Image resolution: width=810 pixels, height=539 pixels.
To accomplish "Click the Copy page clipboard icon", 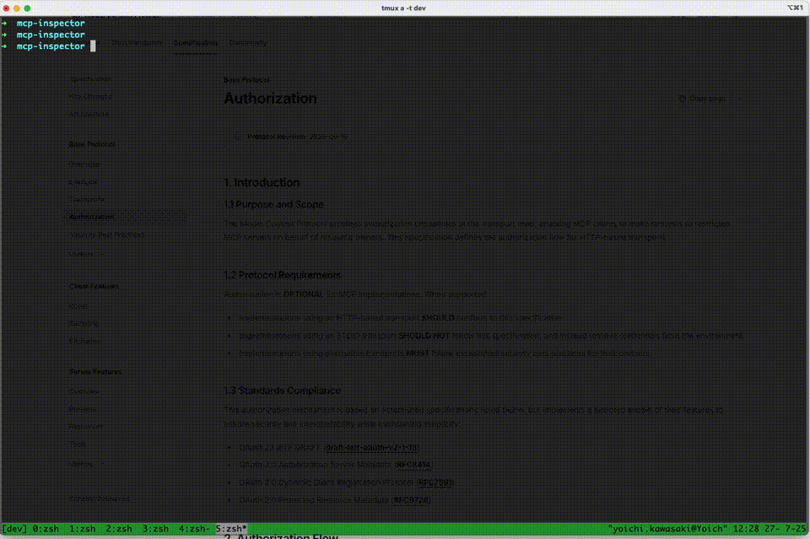I will point(683,99).
